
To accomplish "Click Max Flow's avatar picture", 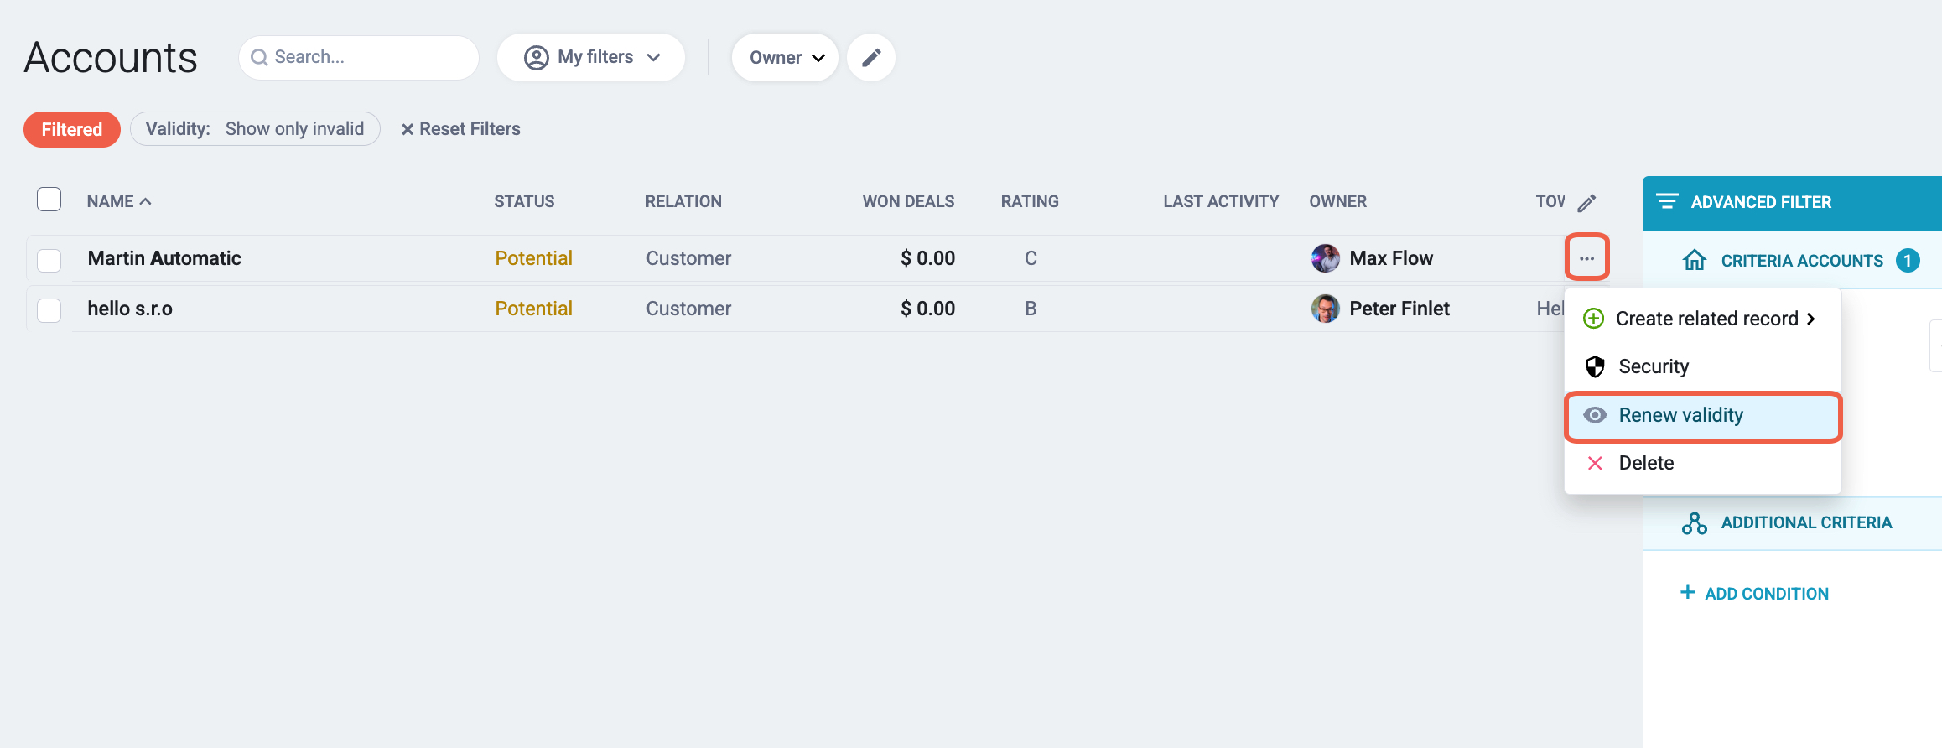I will 1325,258.
